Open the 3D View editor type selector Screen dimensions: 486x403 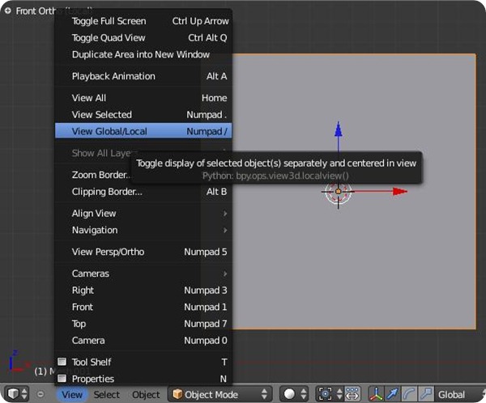click(17, 394)
